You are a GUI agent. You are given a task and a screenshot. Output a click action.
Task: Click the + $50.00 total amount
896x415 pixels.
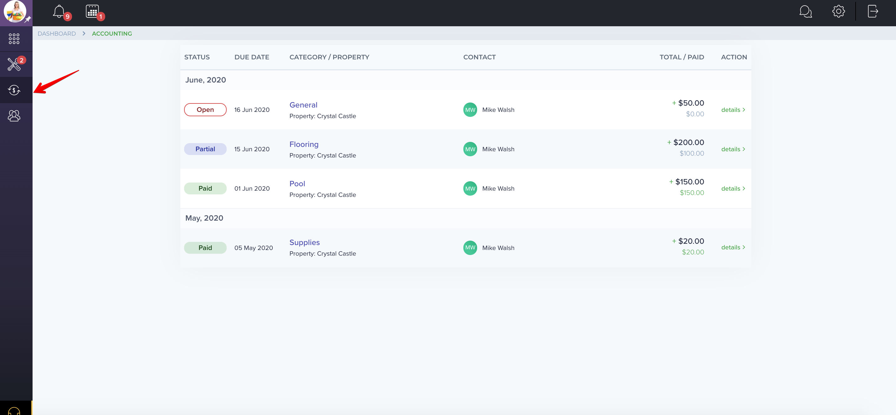click(x=687, y=103)
